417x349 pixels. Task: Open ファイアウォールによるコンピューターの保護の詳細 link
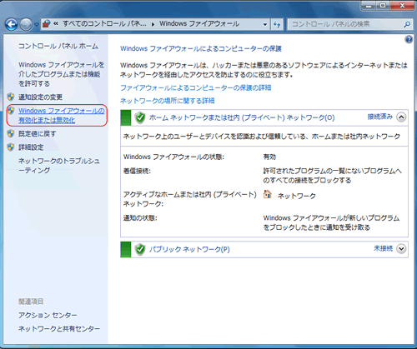(x=196, y=88)
